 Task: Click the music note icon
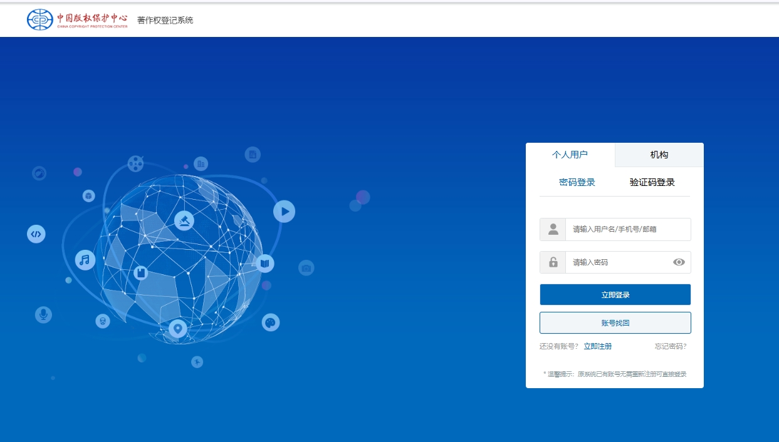(85, 259)
